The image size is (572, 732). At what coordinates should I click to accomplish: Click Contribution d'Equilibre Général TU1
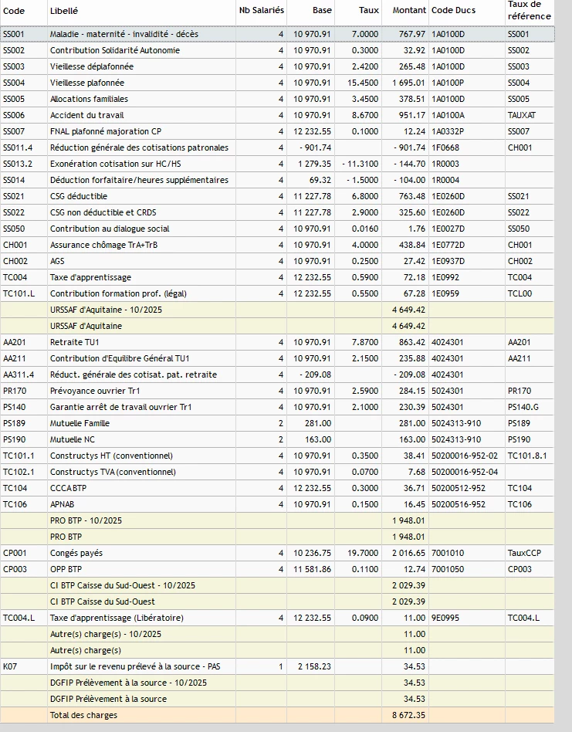pyautogui.click(x=120, y=358)
